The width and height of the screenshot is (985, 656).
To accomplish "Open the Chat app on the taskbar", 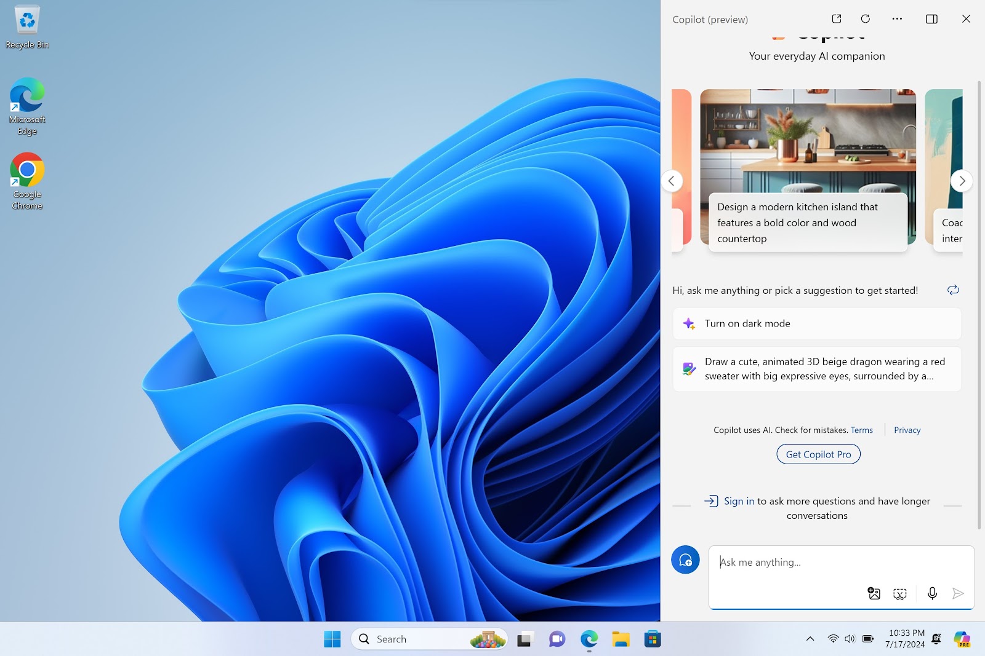I will tap(557, 639).
